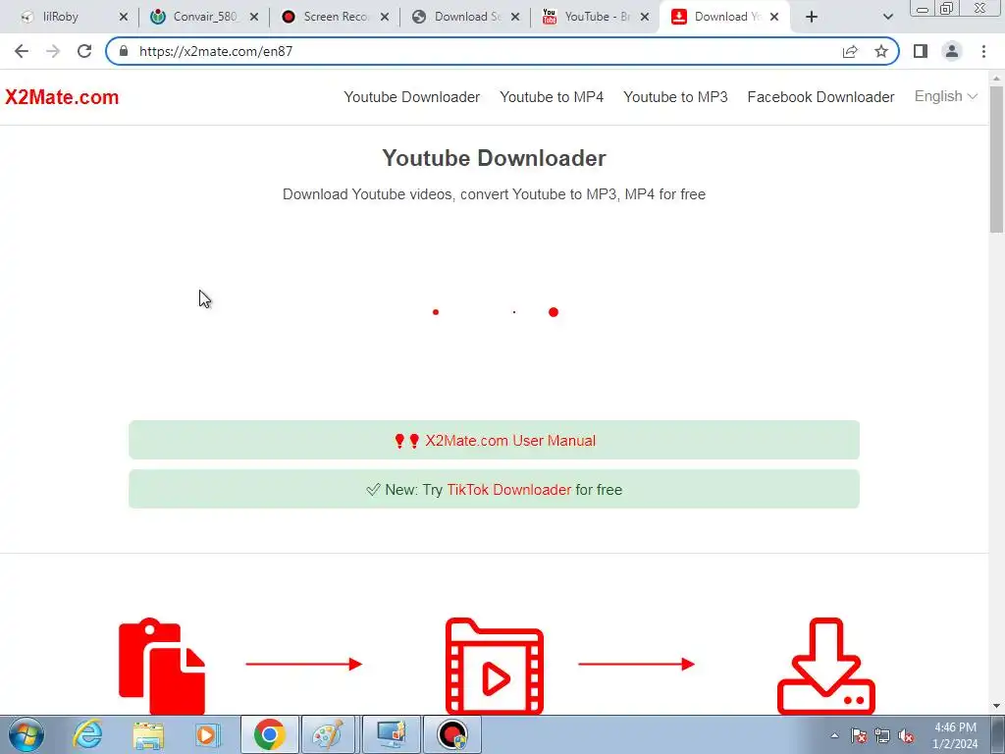Open tab search chevron
The image size is (1005, 754).
pyautogui.click(x=887, y=17)
